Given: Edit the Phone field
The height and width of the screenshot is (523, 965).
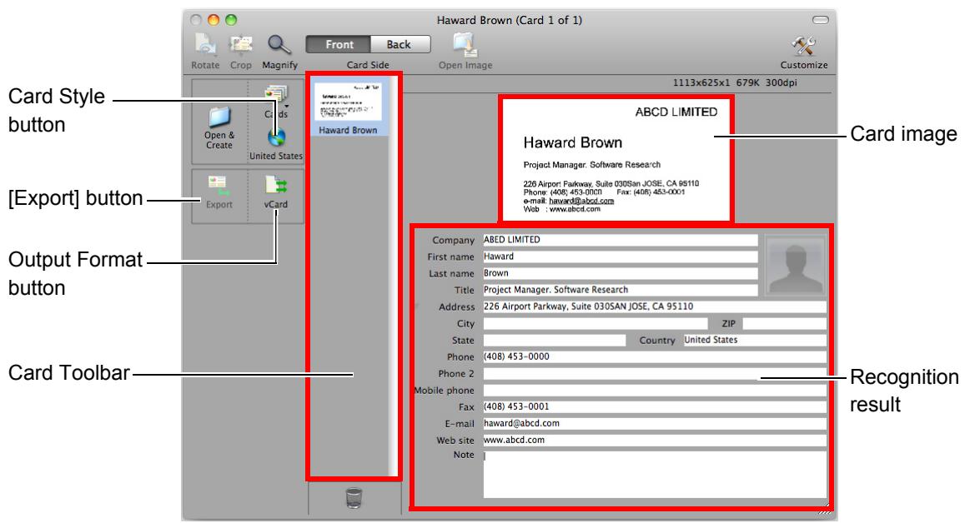Looking at the screenshot, I should click(654, 357).
